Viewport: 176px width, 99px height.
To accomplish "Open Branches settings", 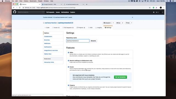I will click(47, 40).
